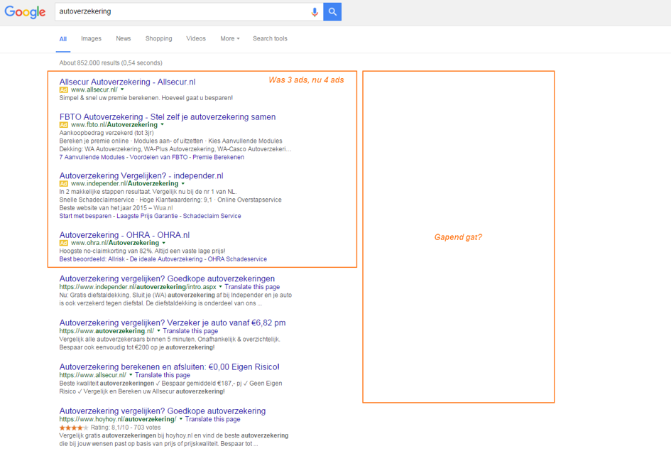
Task: Click the Simpel & snel uw premie berekenen text
Action: point(146,98)
